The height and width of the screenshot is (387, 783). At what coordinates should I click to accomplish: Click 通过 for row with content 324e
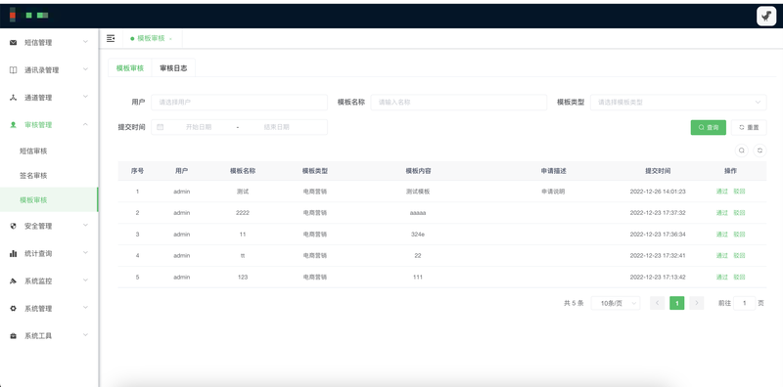(721, 235)
